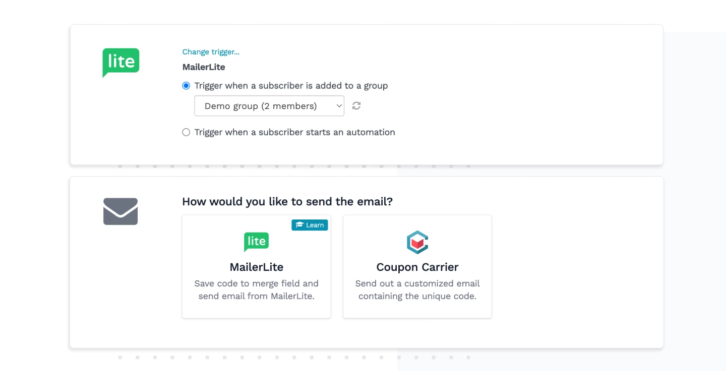The height and width of the screenshot is (371, 726).
Task: Click the chevron arrow on the group selector
Action: tap(339, 106)
